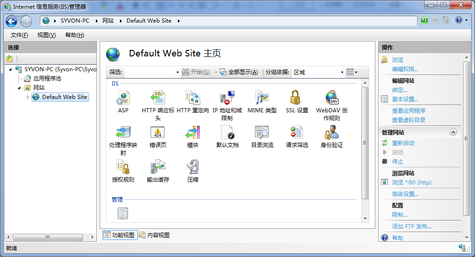Image resolution: width=475 pixels, height=257 pixels.
Task: Collapse the SYVON-PC server node
Action: (10, 69)
